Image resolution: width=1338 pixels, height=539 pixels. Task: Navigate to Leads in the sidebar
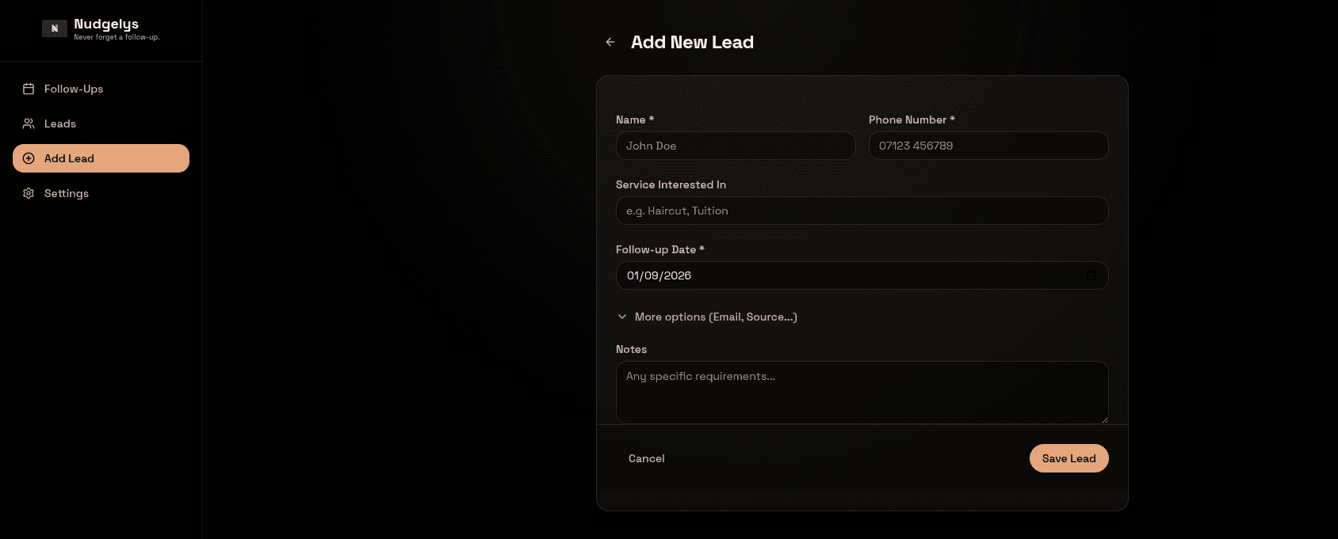(x=60, y=123)
